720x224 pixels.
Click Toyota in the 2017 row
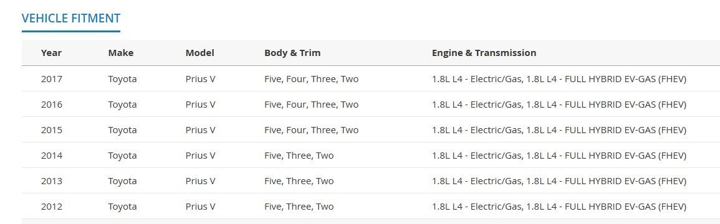tap(123, 79)
